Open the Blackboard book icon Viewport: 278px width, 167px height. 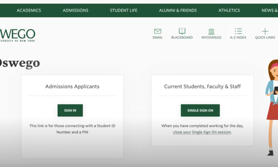182,31
